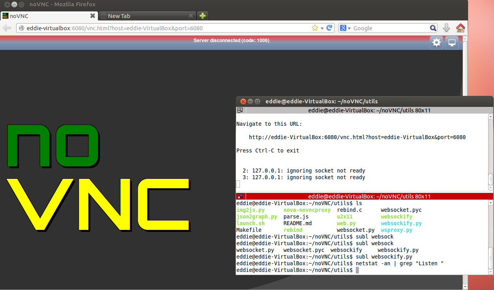Close the eddie-VirtualBox terminal window
The image size is (494, 290).
click(x=243, y=101)
